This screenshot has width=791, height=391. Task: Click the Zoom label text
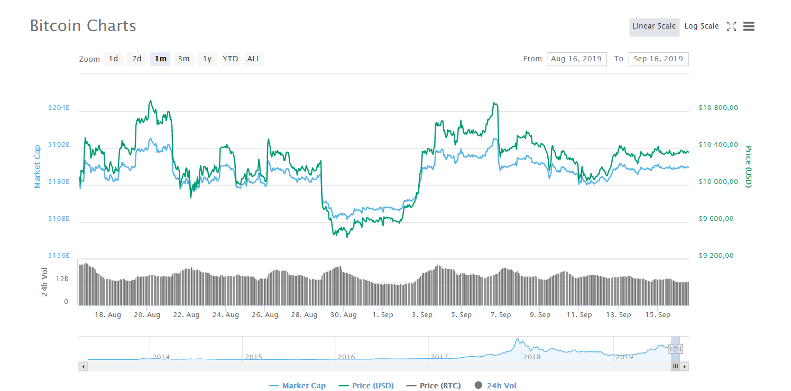click(x=89, y=59)
